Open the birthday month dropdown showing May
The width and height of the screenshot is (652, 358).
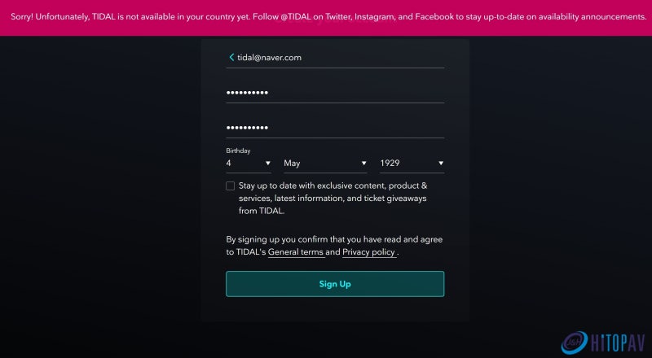point(325,164)
